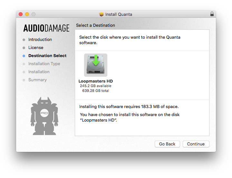Select the Loopmasters HD disk icon
Screen dimensions: 232x178
(96, 65)
